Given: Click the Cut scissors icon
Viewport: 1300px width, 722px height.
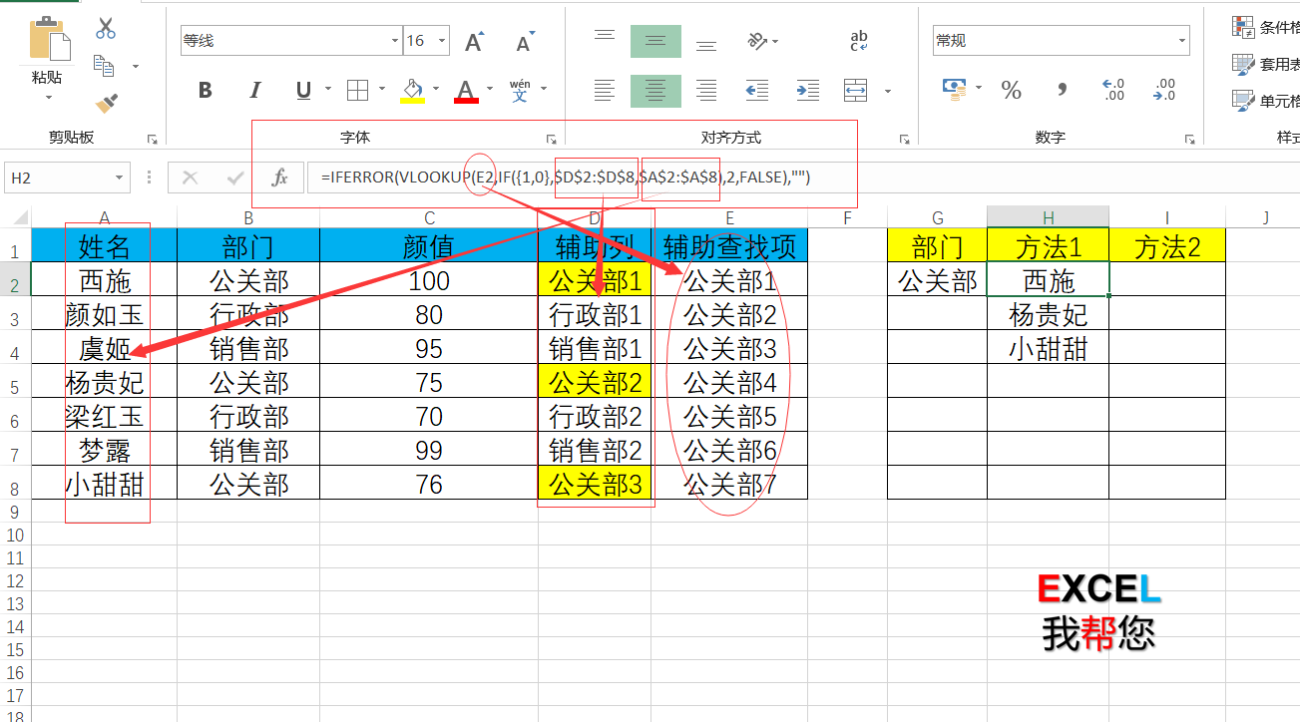Looking at the screenshot, I should pos(105,29).
